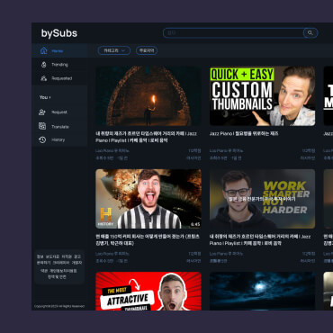The width and height of the screenshot is (333, 333).
Task: Click the Home icon in sidebar
Action: click(44, 50)
